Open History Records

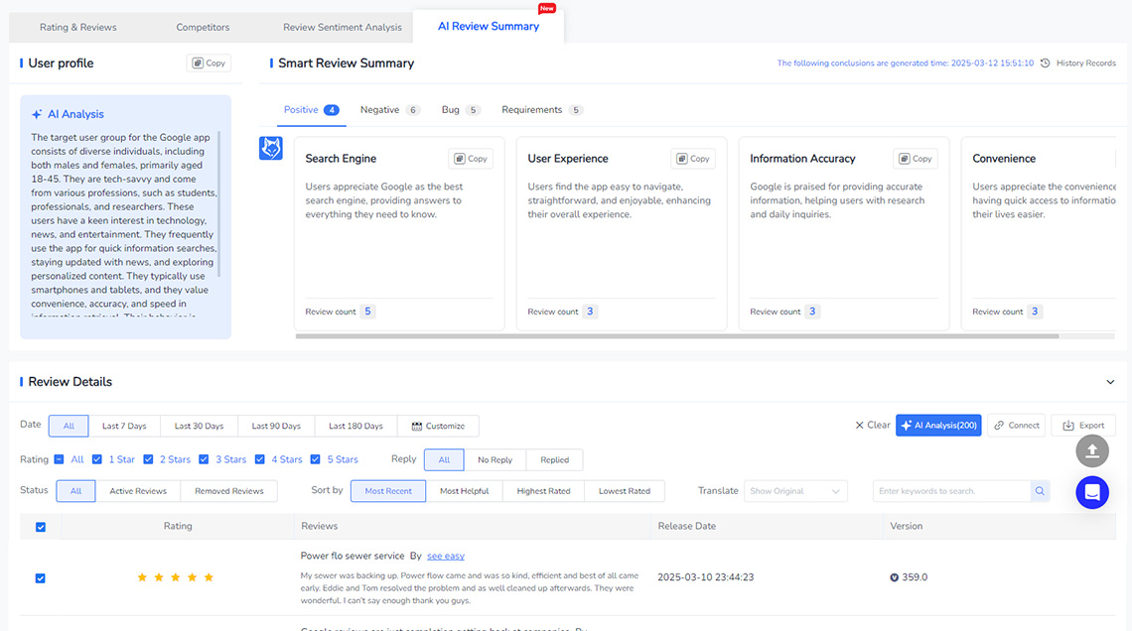pyautogui.click(x=1085, y=63)
